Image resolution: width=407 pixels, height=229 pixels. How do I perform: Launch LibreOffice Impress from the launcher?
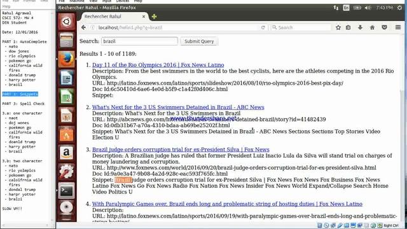click(x=66, y=115)
